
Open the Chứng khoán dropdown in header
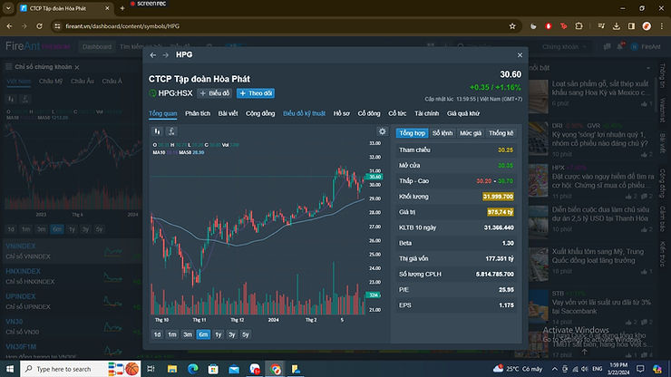tap(565, 46)
